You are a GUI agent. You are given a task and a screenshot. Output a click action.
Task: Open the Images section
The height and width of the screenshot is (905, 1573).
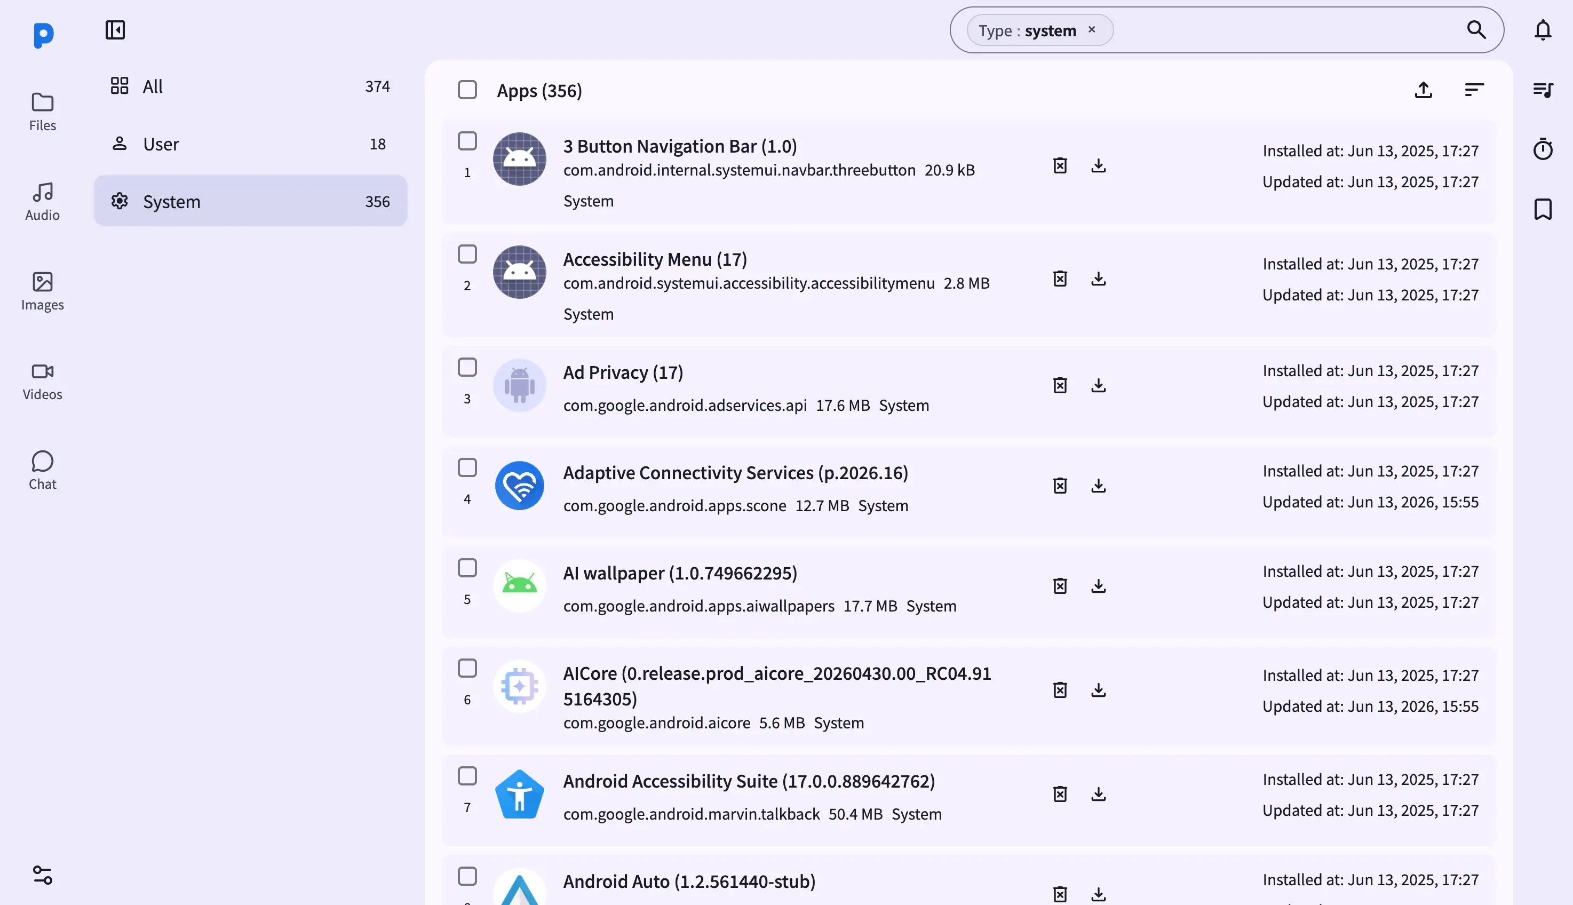42,291
